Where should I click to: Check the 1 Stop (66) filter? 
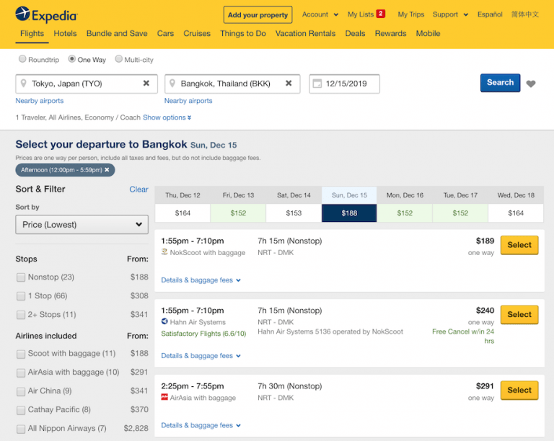(21, 296)
